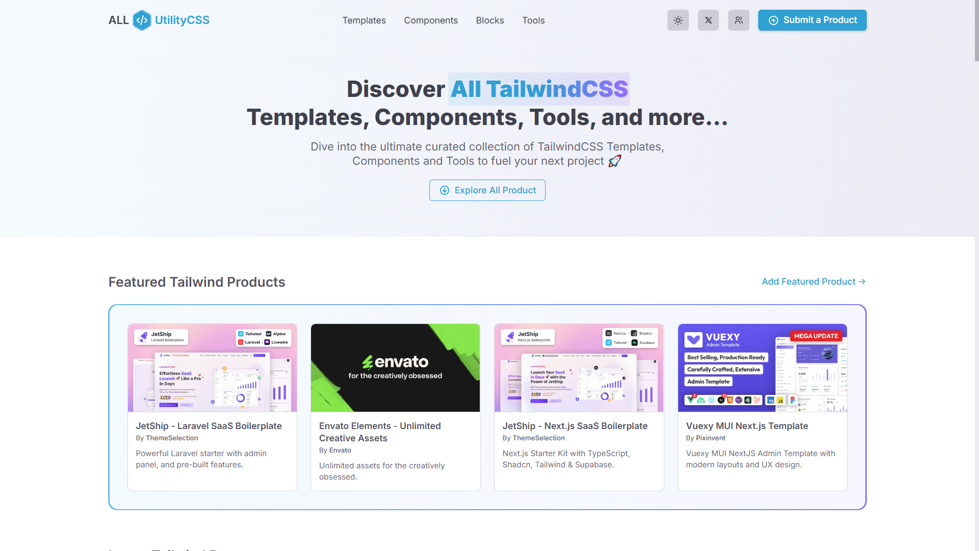Screen dimensions: 979x551
Task: Open JetShip Laravel SaaS Boilerplate thumbnail
Action: 212,368
